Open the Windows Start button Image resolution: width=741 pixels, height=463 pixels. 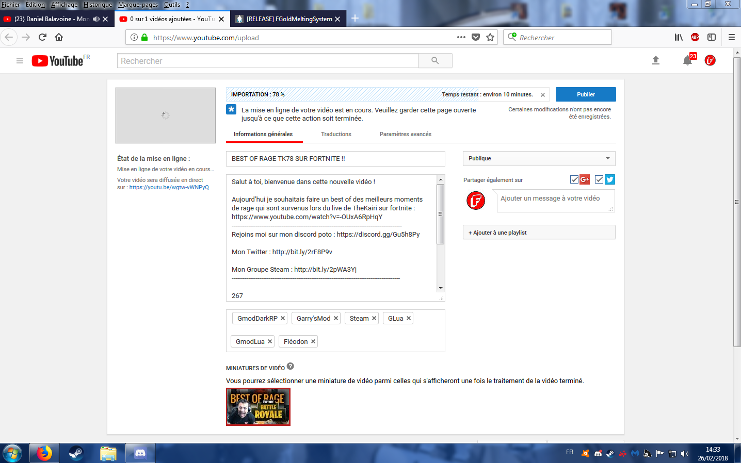point(12,454)
